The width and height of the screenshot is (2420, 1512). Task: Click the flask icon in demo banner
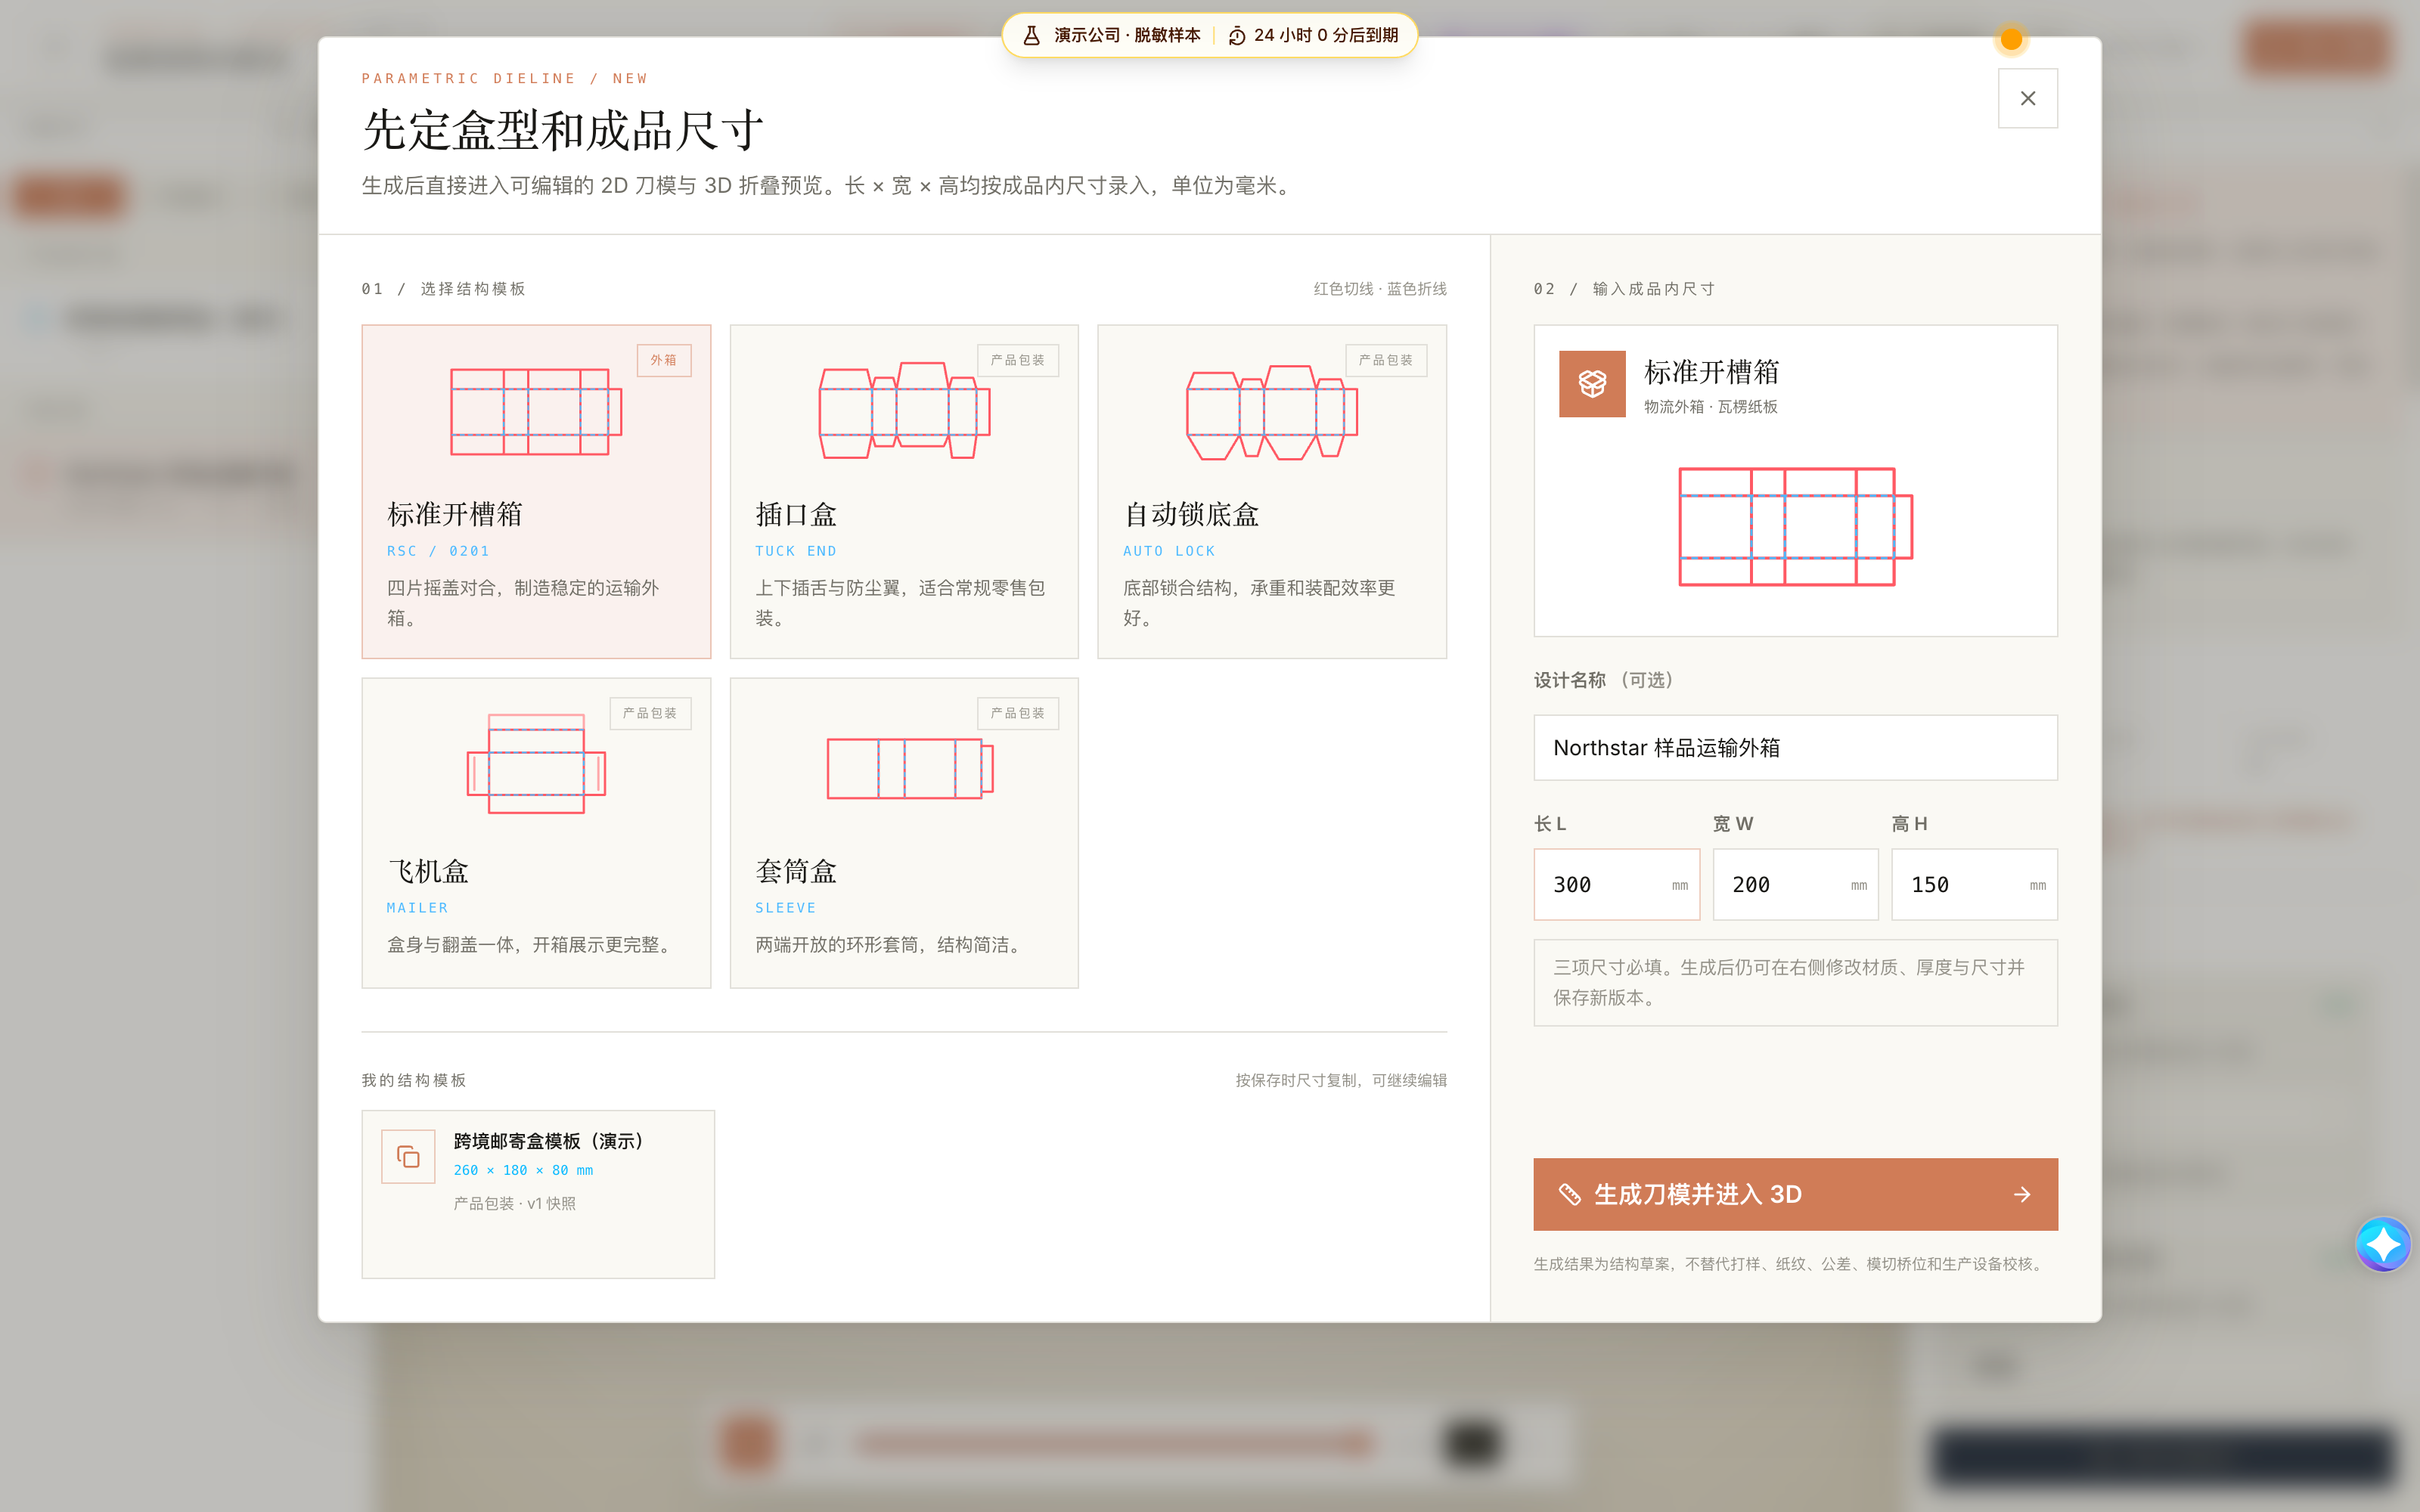[x=1031, y=35]
